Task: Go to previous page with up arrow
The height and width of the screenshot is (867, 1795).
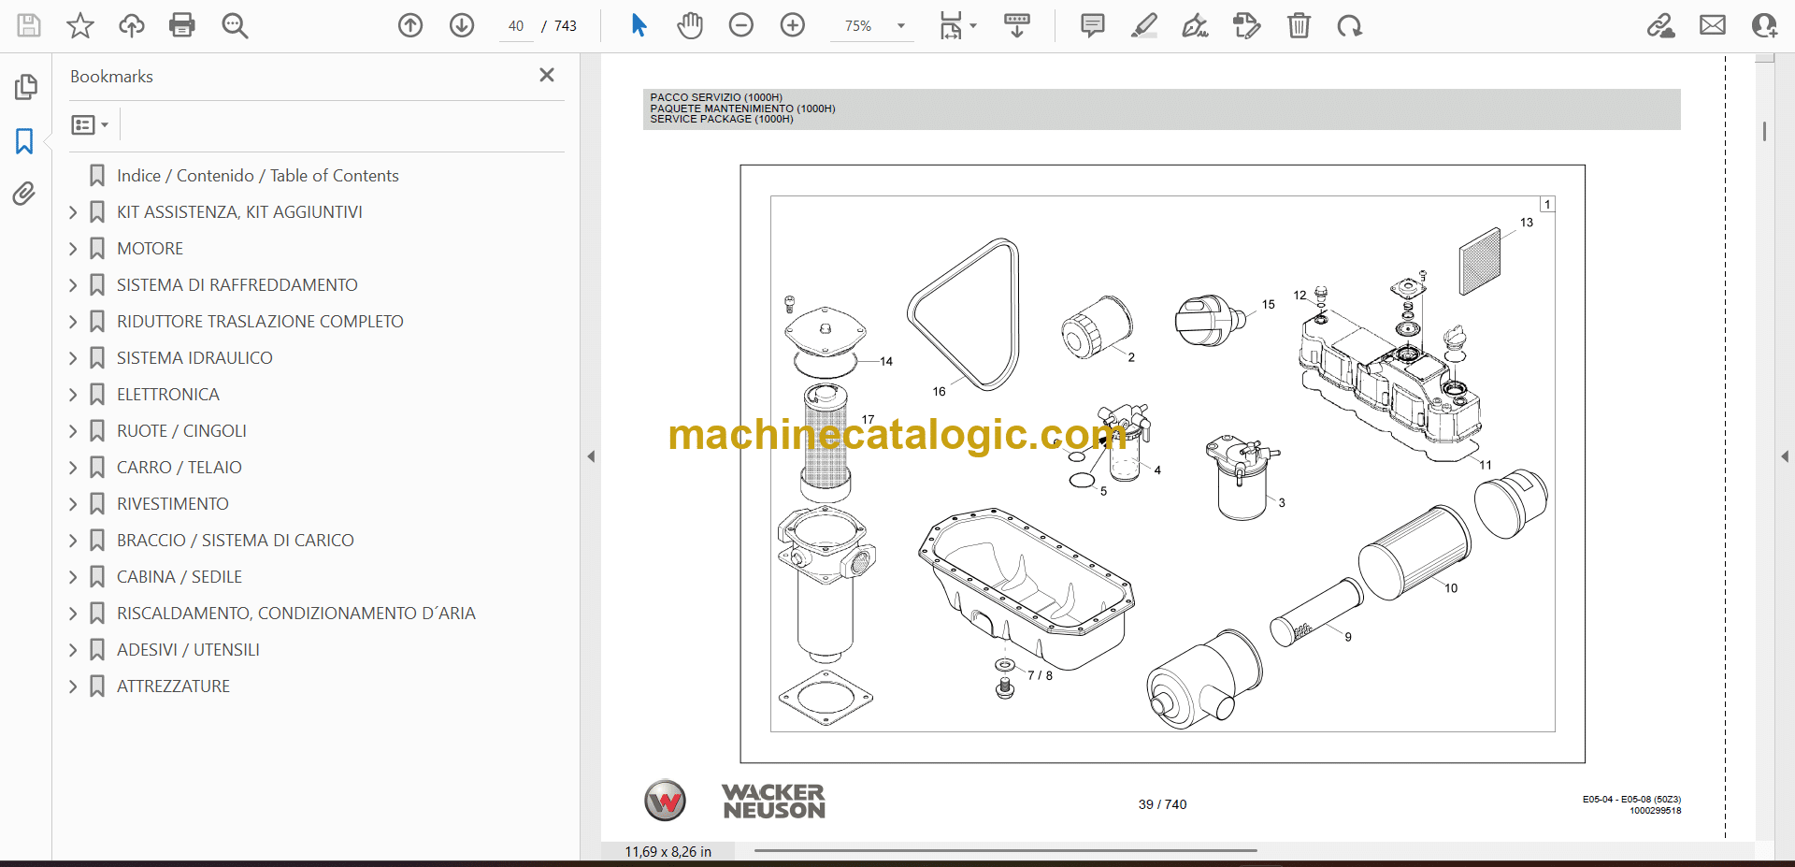Action: [x=410, y=25]
